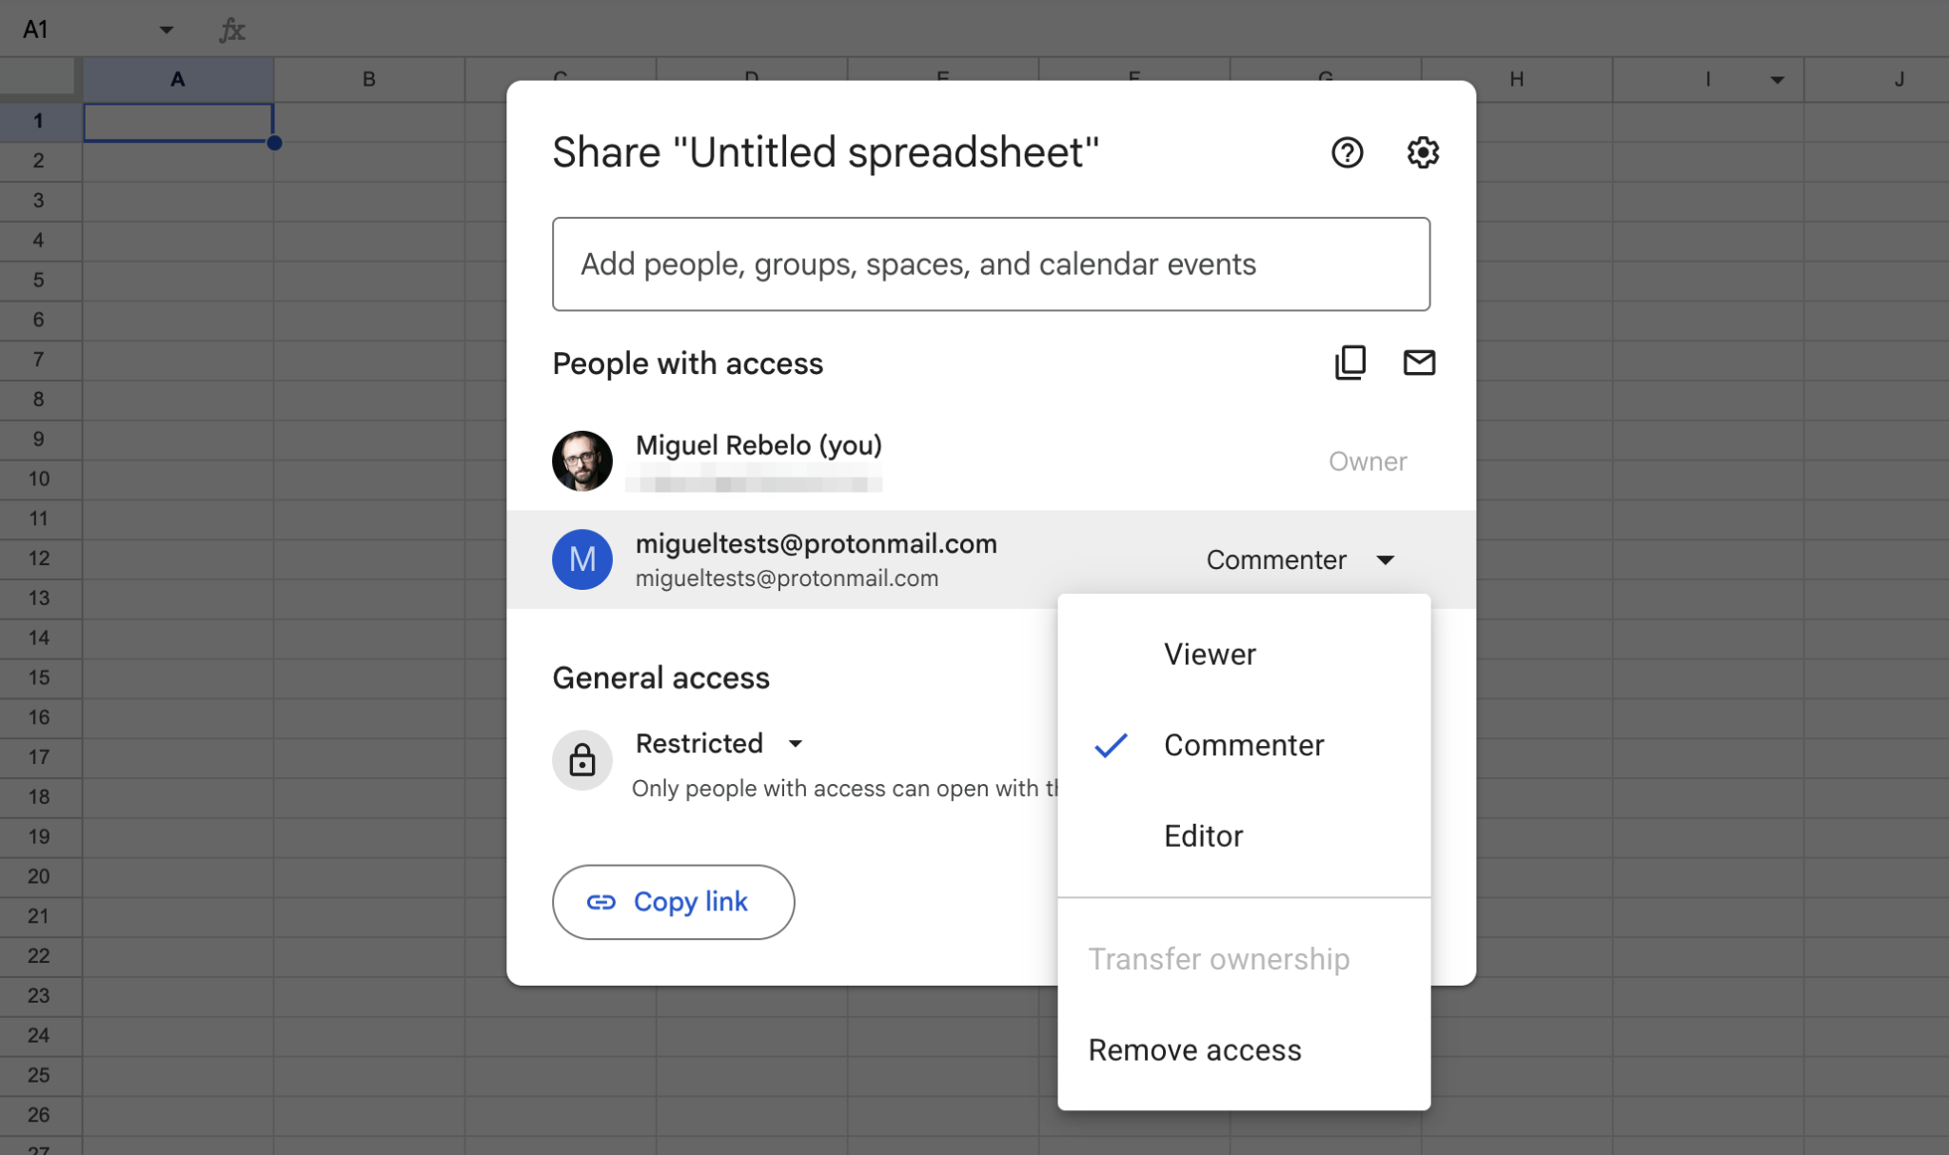Select row 20 header
The height and width of the screenshot is (1155, 1949).
coord(39,876)
